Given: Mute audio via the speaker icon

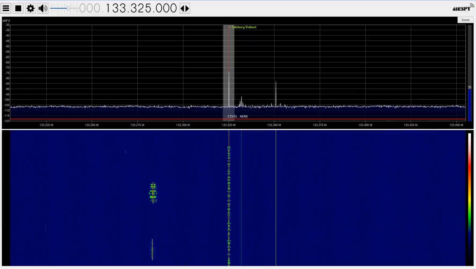Looking at the screenshot, I should [42, 8].
